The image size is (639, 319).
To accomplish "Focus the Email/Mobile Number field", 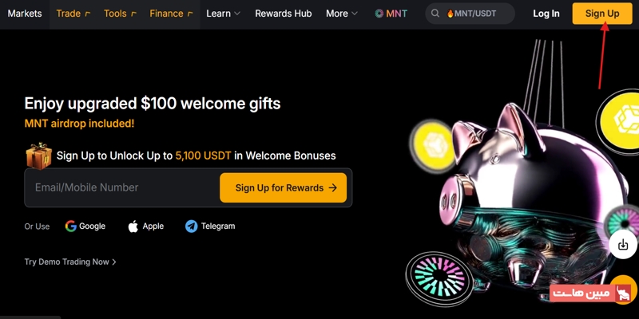I will point(122,187).
